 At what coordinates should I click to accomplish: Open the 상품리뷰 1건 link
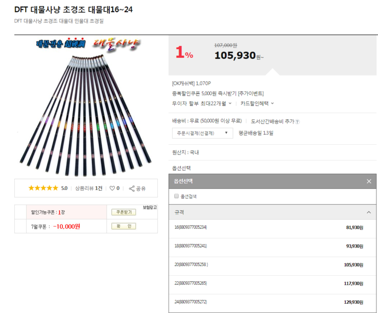point(89,188)
